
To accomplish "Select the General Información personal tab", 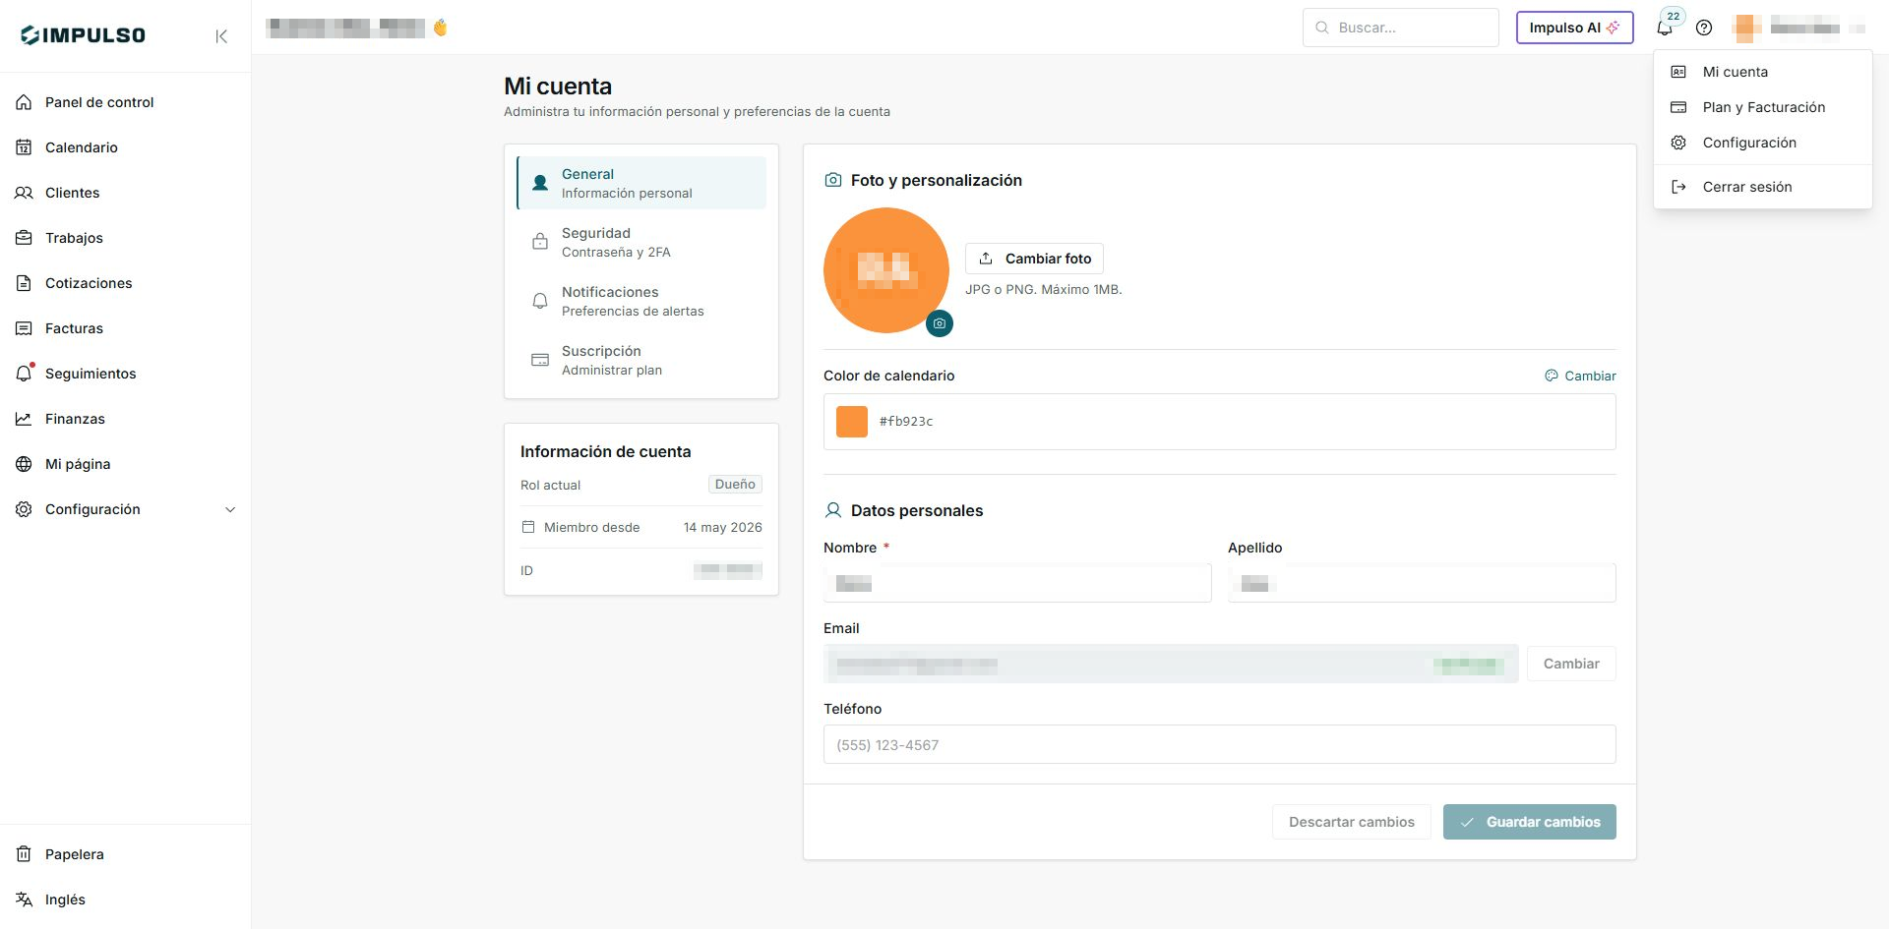I will (x=641, y=183).
